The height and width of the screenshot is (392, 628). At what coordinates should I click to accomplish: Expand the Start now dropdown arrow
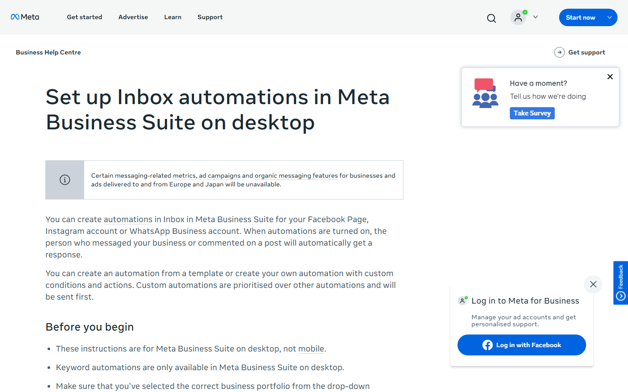pos(610,17)
